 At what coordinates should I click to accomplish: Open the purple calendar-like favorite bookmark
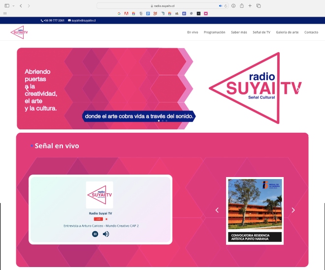184,13
